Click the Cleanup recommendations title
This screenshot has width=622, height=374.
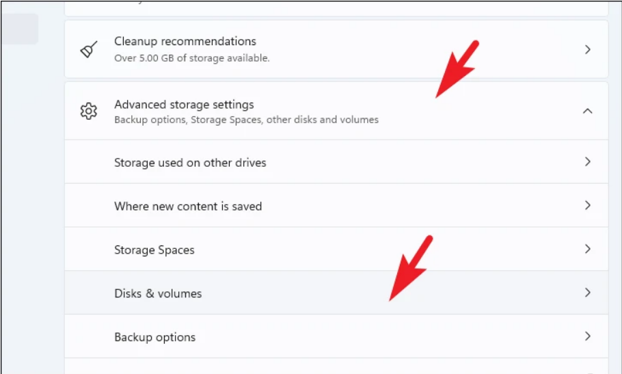[x=185, y=42]
